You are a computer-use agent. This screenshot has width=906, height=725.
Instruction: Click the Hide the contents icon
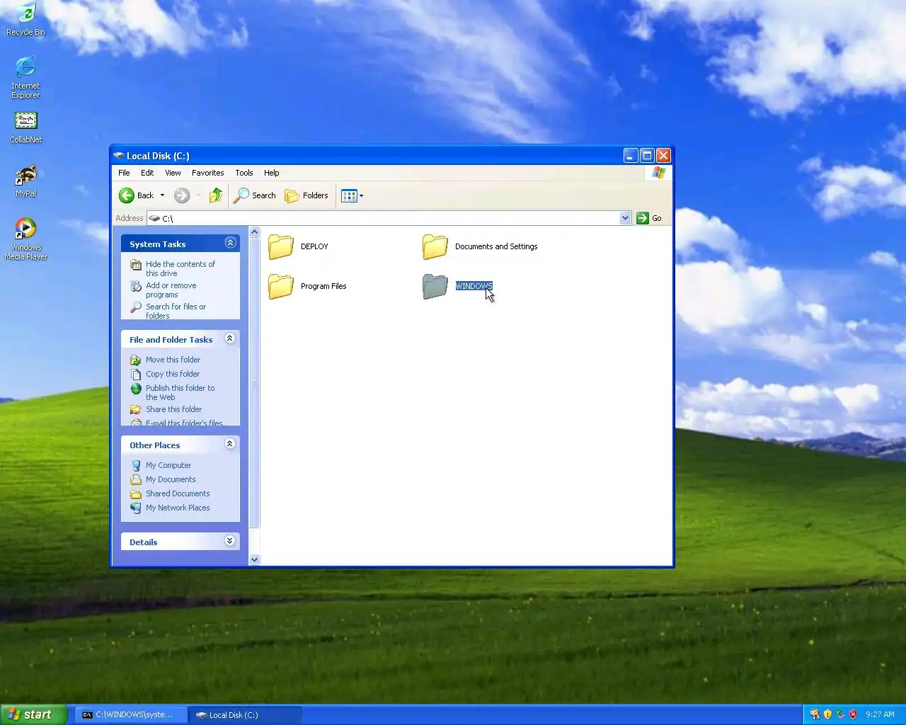136,265
